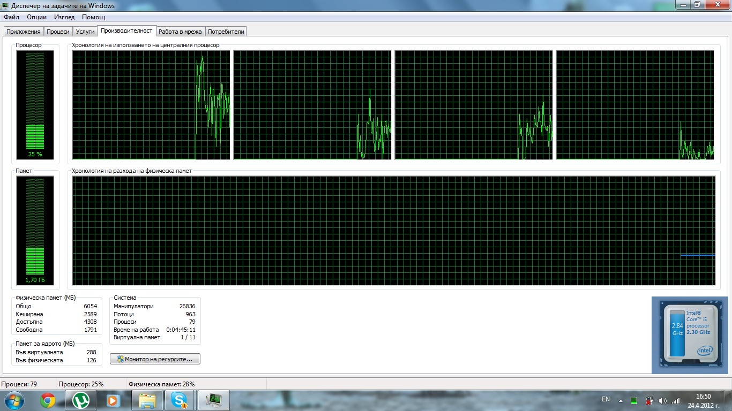The width and height of the screenshot is (732, 411).
Task: Select the Производителност tab
Action: [x=126, y=31]
